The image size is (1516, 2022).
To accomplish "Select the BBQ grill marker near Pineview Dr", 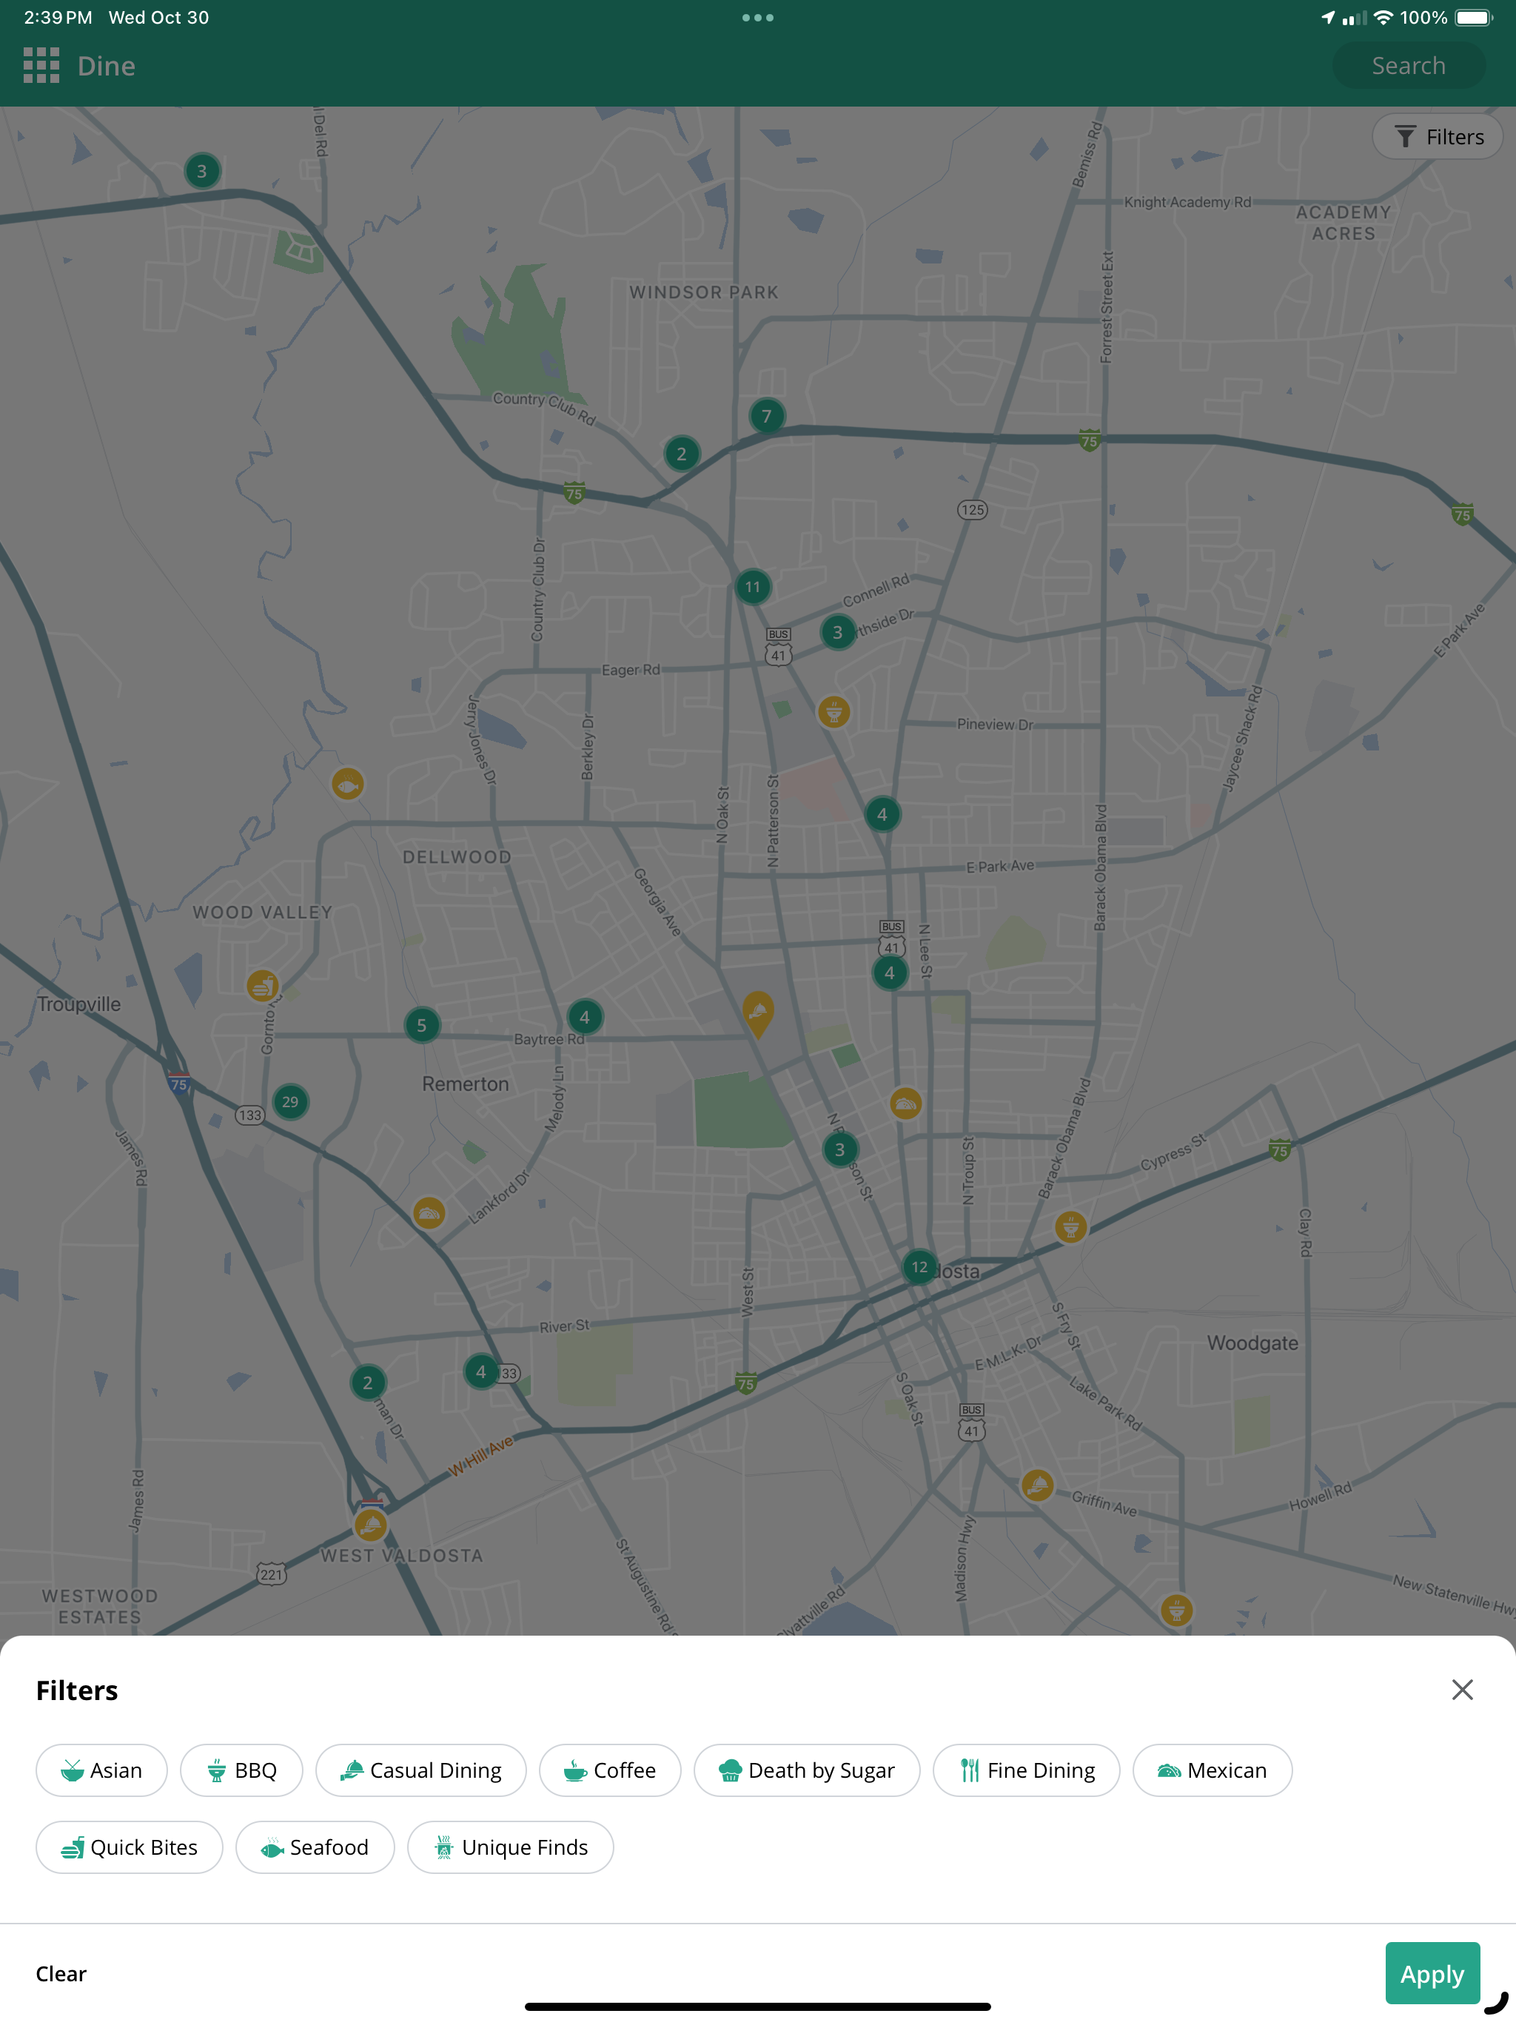I will tap(834, 711).
